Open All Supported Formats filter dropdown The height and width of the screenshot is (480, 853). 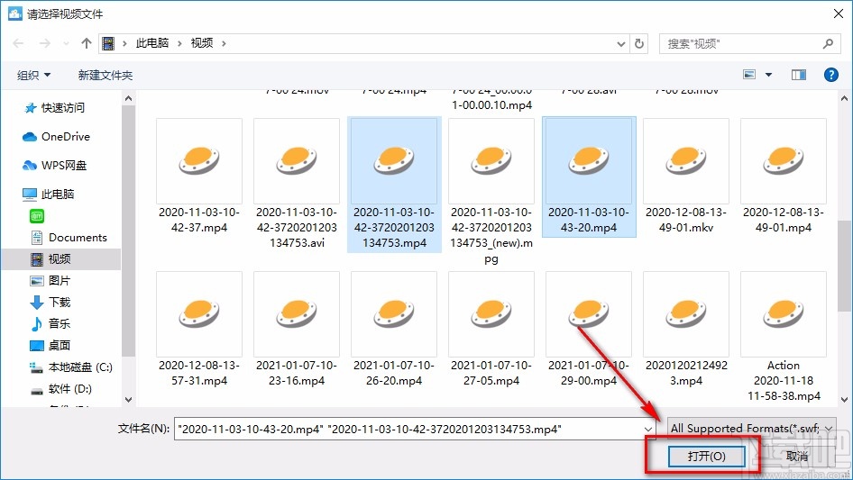pyautogui.click(x=752, y=429)
